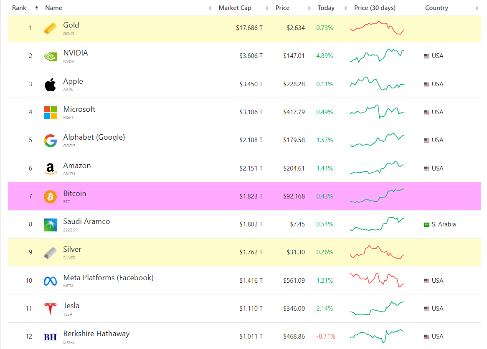This screenshot has width=487, height=349.
Task: Click Meta's red 30-day price chart
Action: coord(377,280)
